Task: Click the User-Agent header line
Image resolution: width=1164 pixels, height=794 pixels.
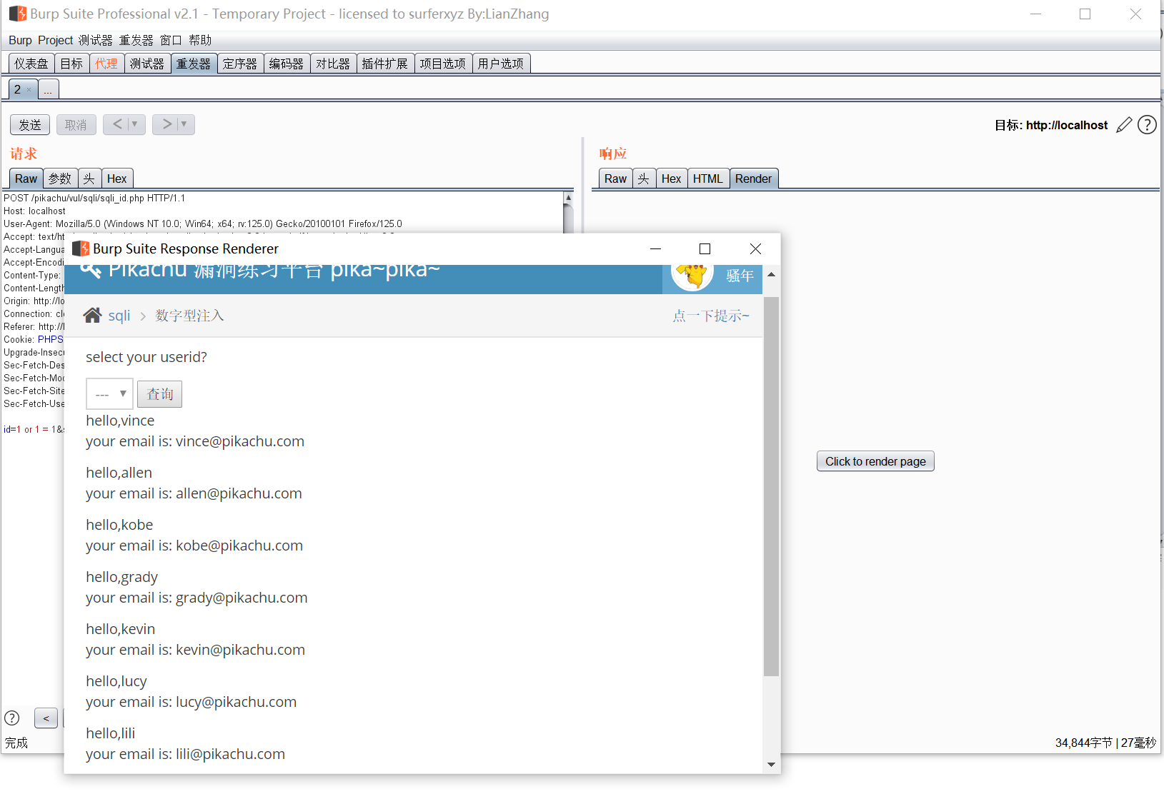Action: pyautogui.click(x=203, y=223)
